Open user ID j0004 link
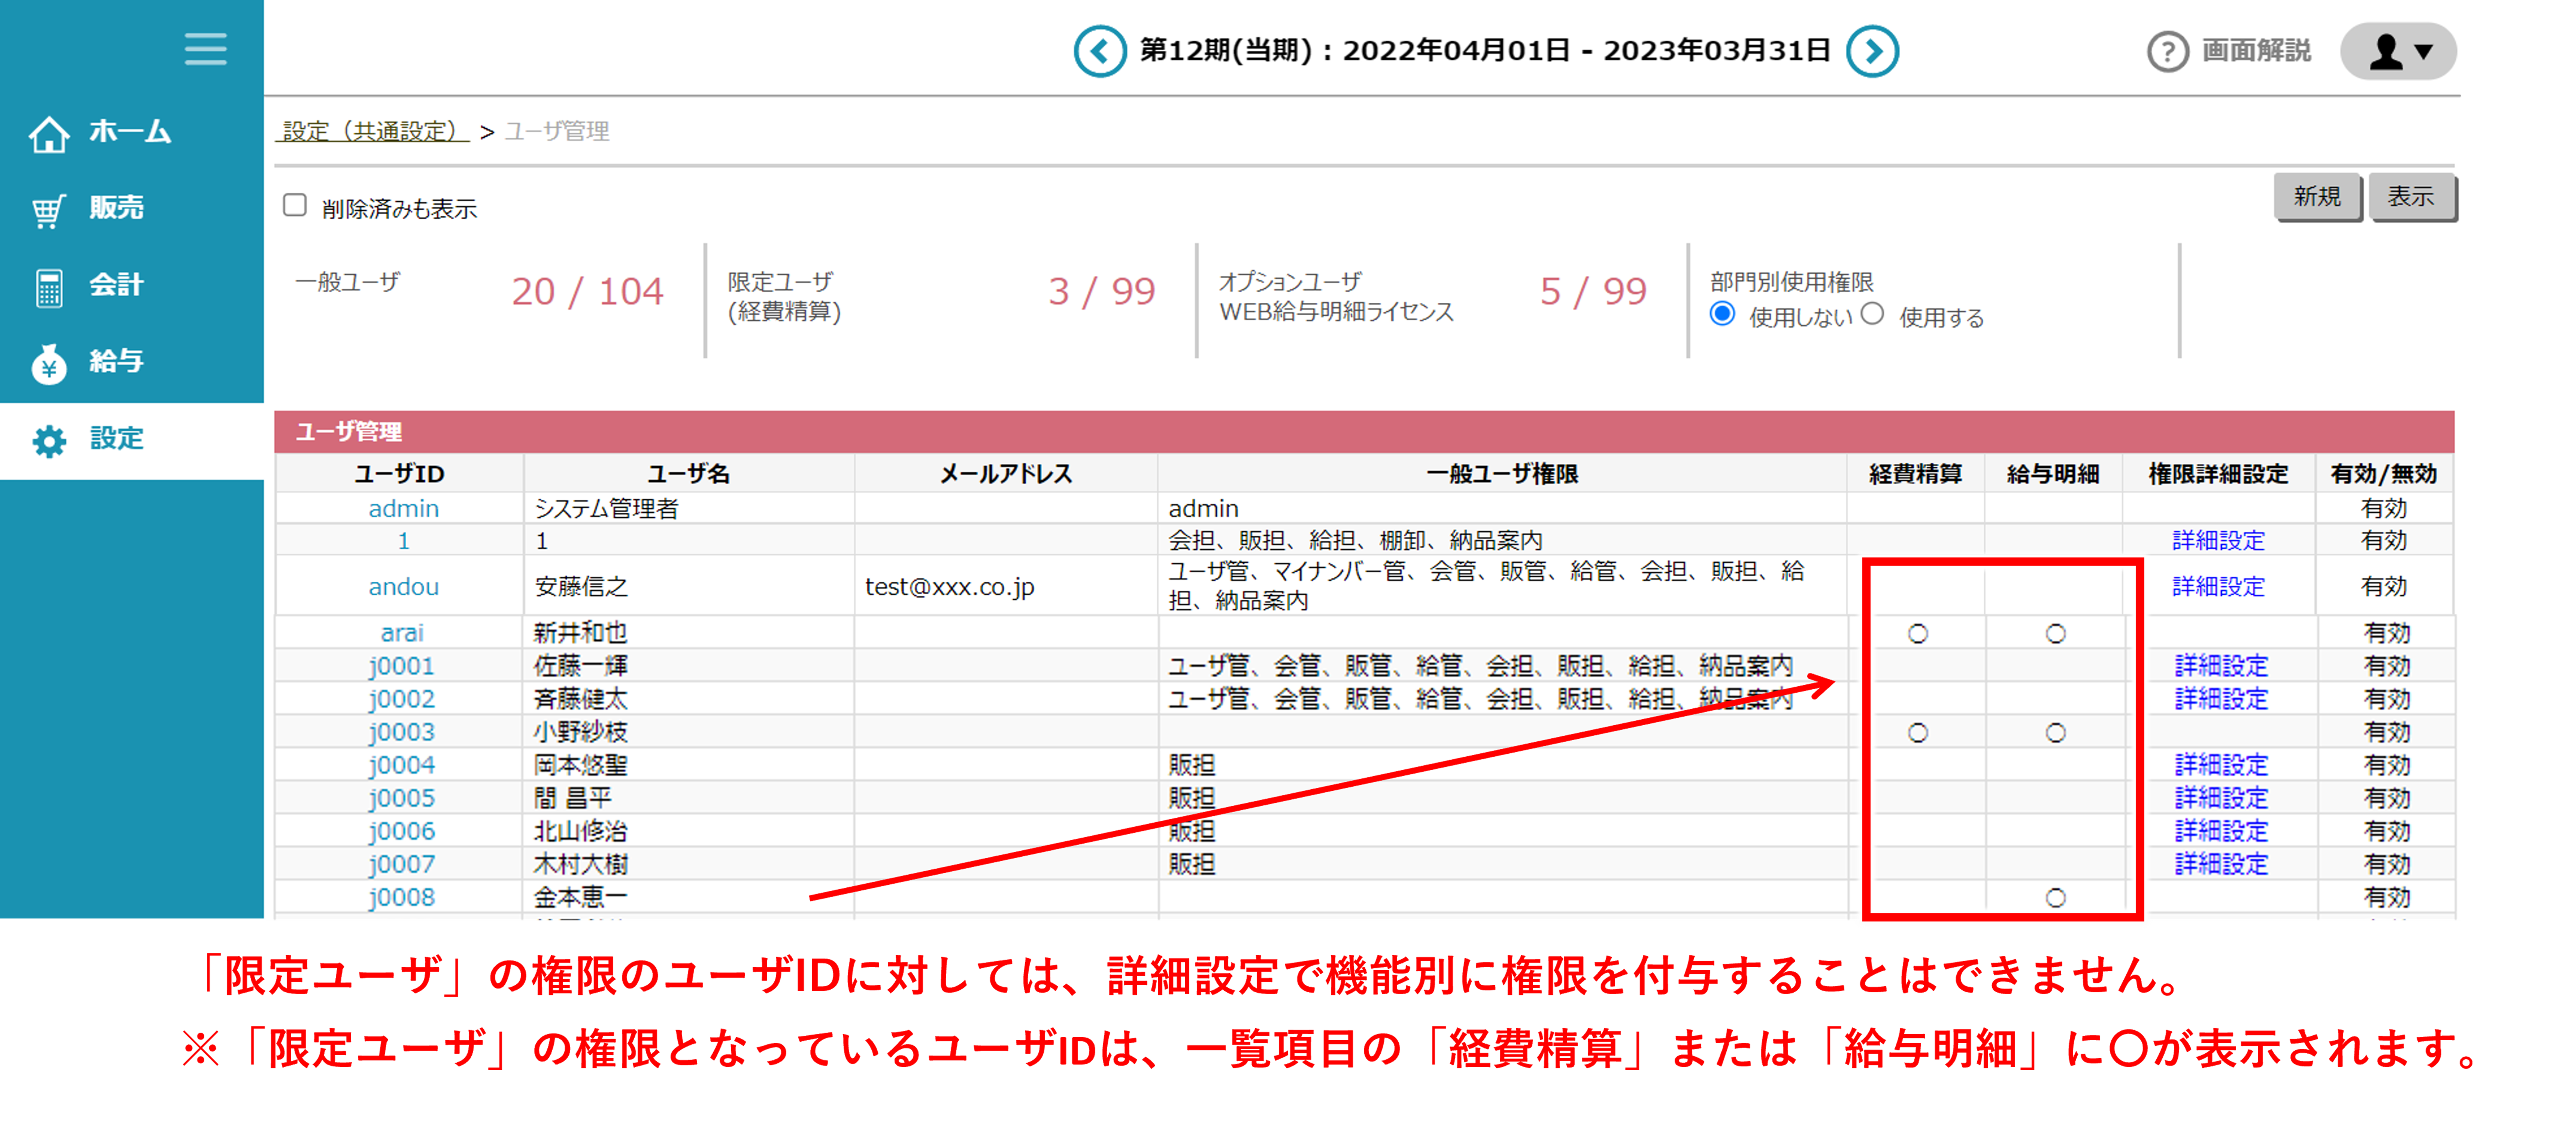The image size is (2576, 1146). point(402,765)
